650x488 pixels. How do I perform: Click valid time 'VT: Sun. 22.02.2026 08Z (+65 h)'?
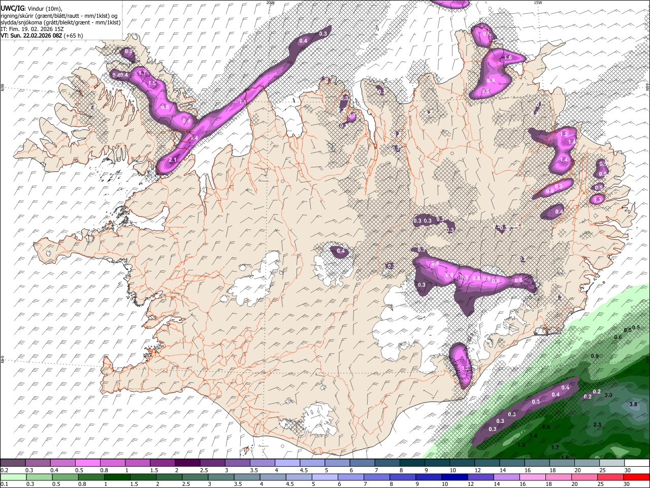(x=42, y=36)
